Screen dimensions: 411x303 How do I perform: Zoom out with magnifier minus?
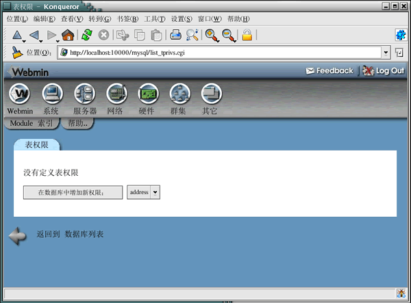[x=229, y=35]
